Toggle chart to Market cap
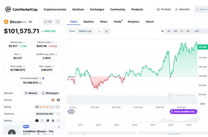Viewport: 208px width, 137px height. pos(85,31)
